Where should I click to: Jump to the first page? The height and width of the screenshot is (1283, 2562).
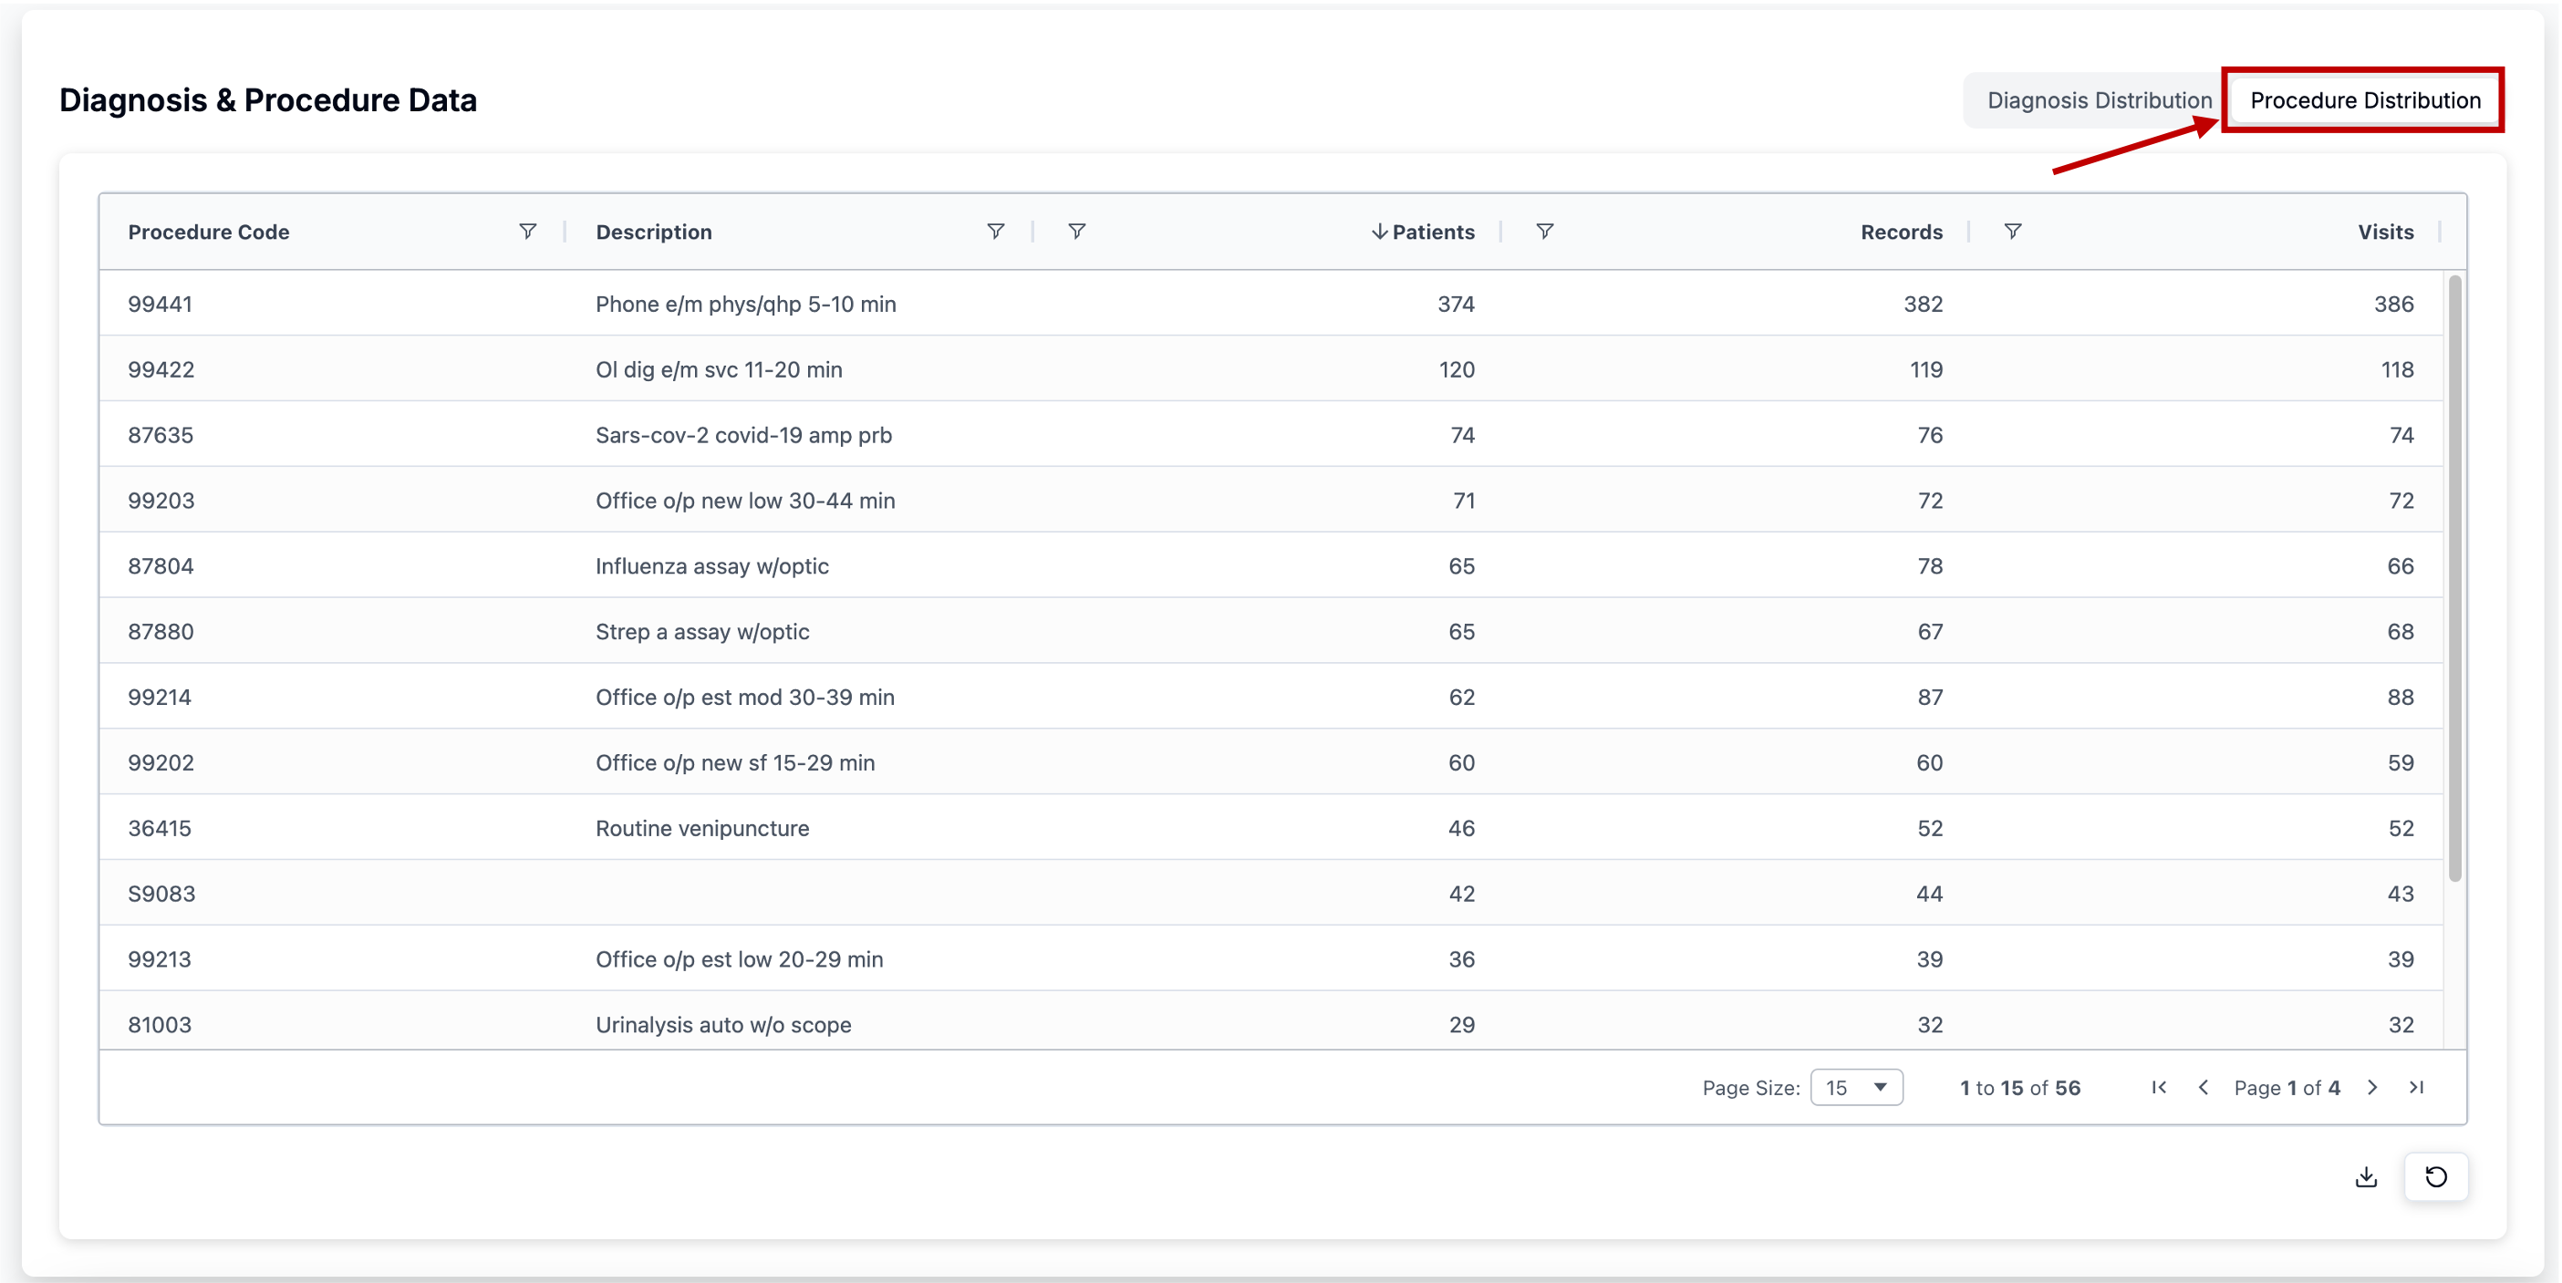point(2158,1087)
